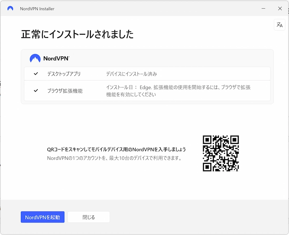Click the NordVPN logo in title bar
The width and height of the screenshot is (289, 235).
point(10,8)
